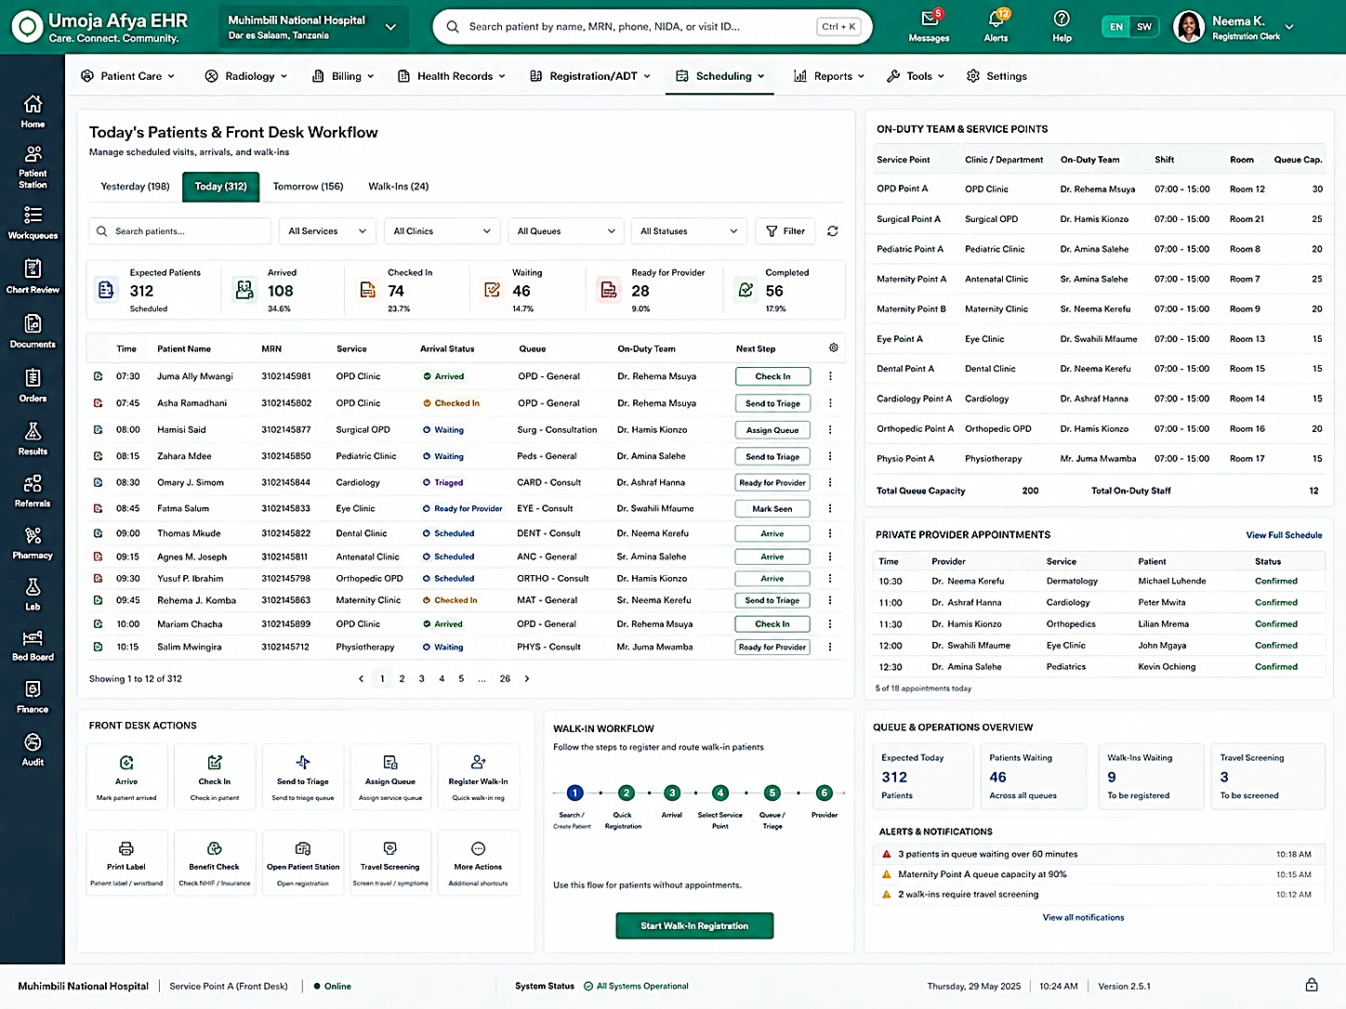Switch to the Walk-Ins (24) tab
Screen dimensions: 1346x1009
(x=398, y=187)
